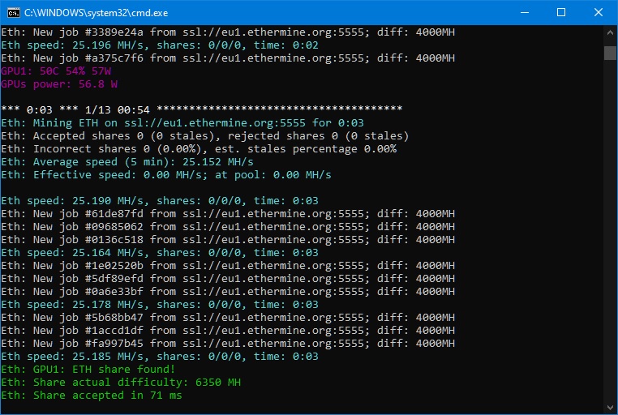Image resolution: width=618 pixels, height=415 pixels.
Task: Click the cmd.exe icon in title bar
Action: click(14, 13)
